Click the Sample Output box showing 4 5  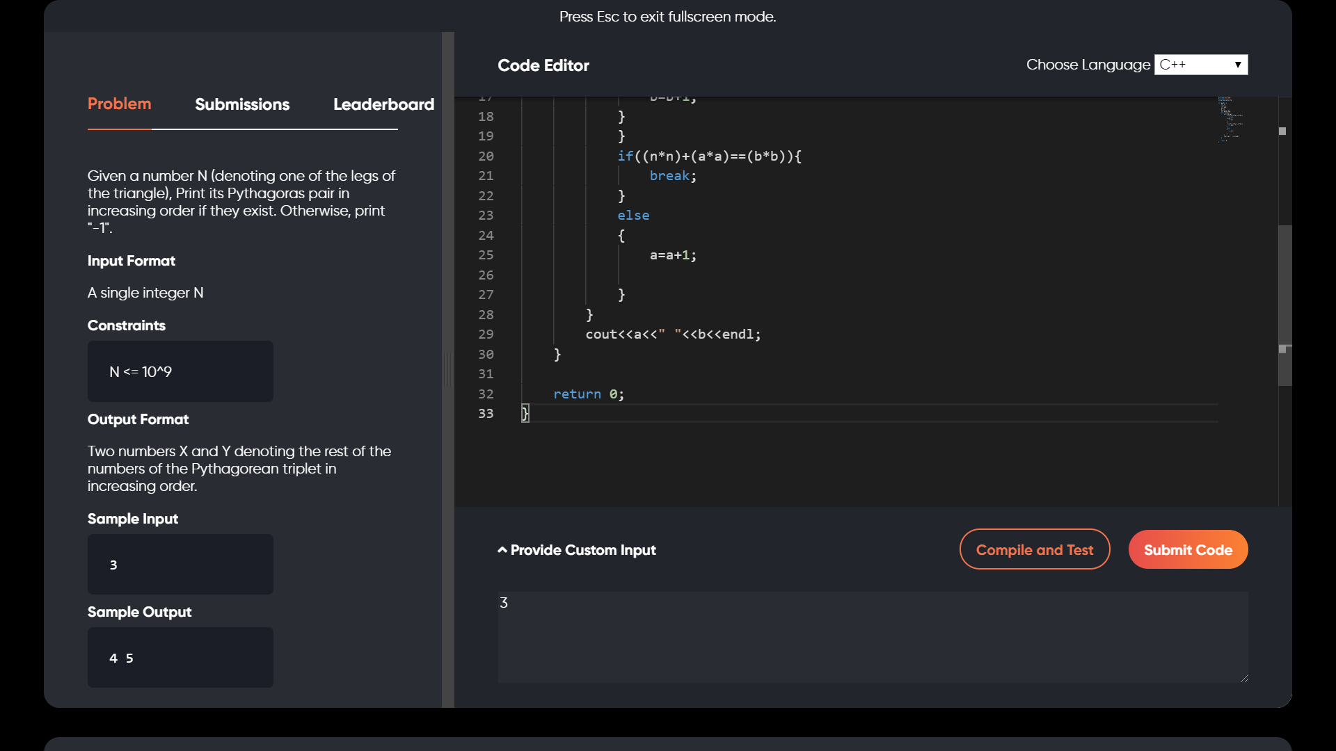[x=180, y=657]
